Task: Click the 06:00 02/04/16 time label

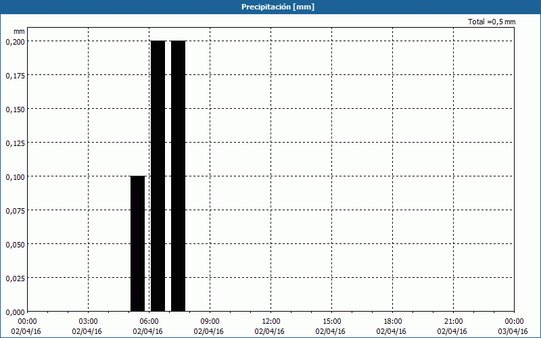Action: point(147,327)
